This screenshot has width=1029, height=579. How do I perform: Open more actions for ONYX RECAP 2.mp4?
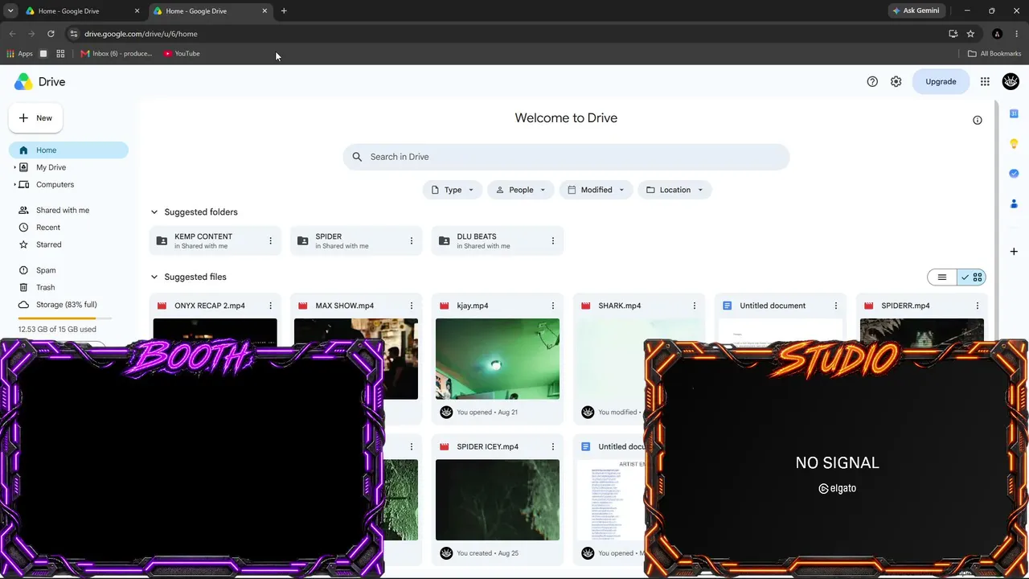click(270, 306)
